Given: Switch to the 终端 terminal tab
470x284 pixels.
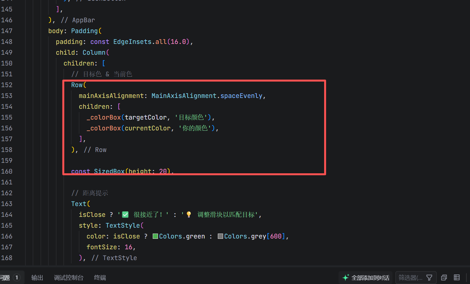Looking at the screenshot, I should click(100, 278).
